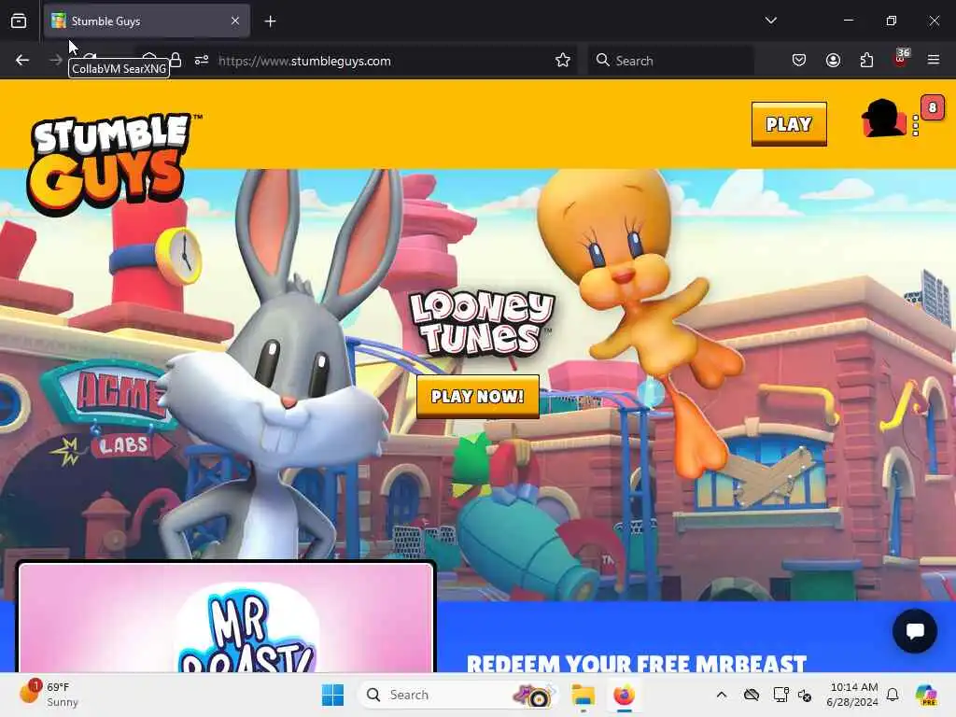Click the Stumble Guys logo

tap(113, 163)
